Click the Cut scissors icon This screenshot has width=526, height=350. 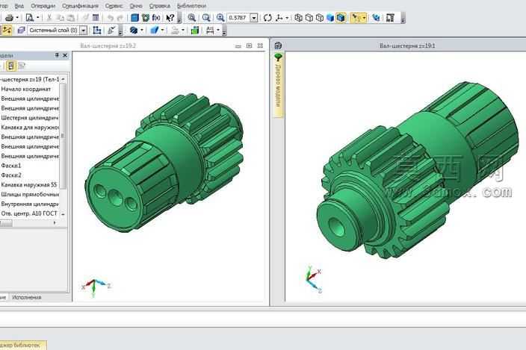(x=49, y=18)
